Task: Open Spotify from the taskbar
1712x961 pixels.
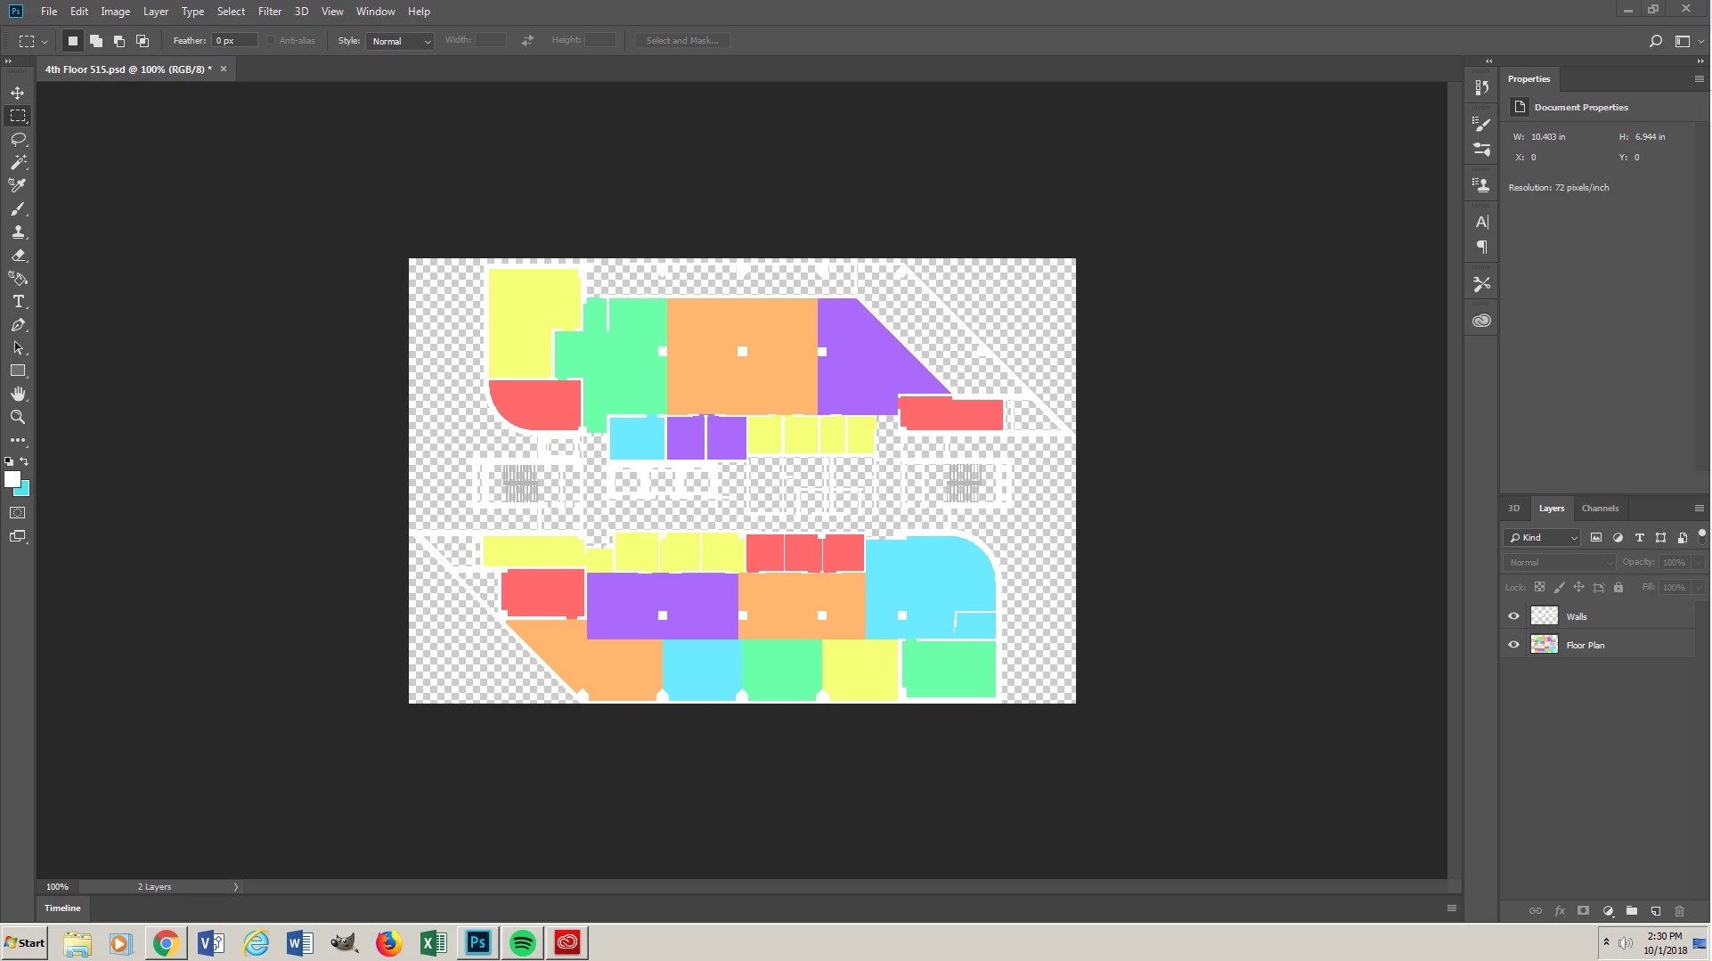Action: (523, 942)
